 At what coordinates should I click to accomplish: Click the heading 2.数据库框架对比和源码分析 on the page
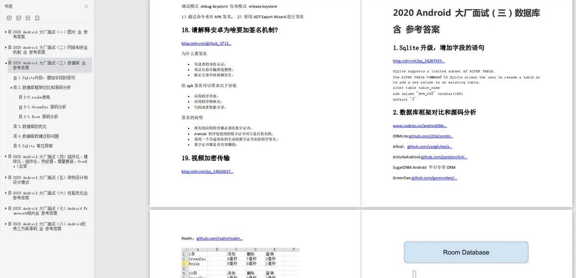pos(434,112)
